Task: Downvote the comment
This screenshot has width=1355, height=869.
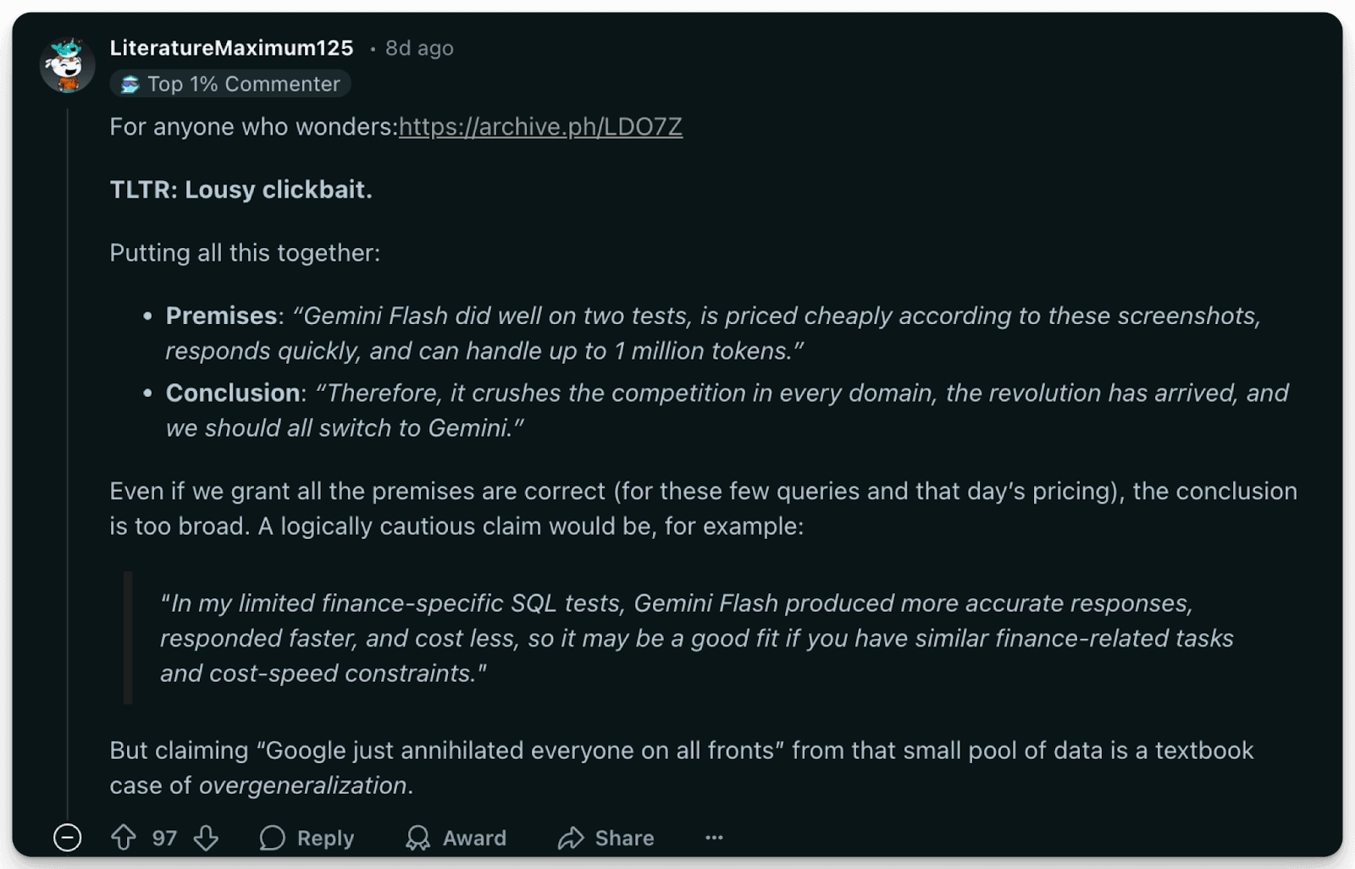Action: 207,838
